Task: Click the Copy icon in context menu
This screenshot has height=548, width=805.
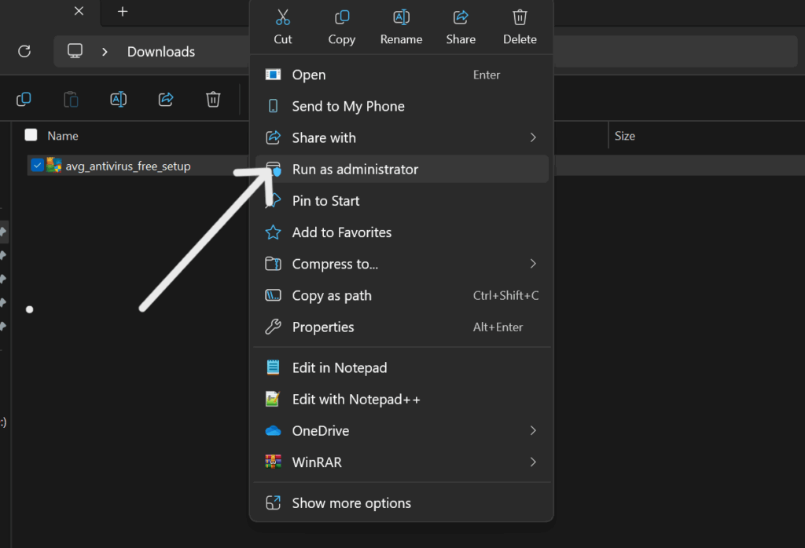Action: (342, 17)
